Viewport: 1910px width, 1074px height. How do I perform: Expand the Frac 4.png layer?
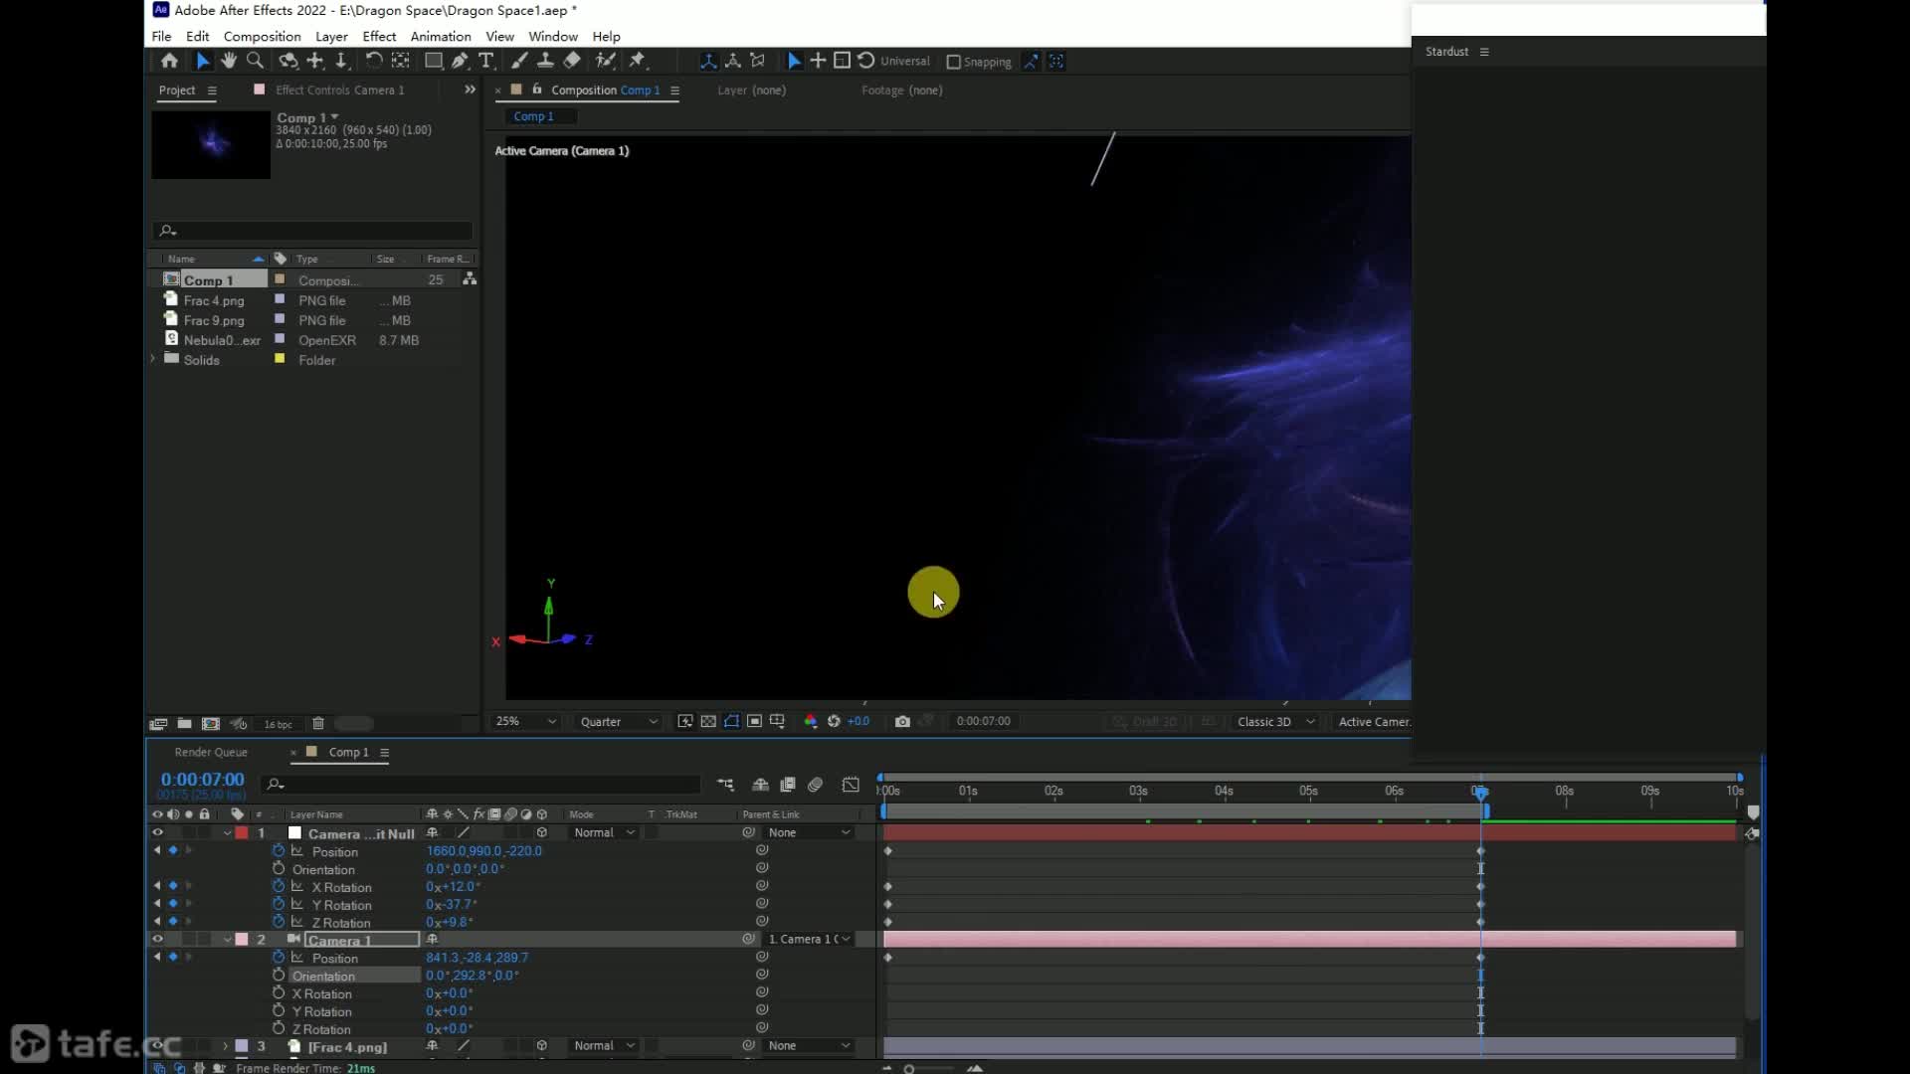click(x=226, y=1046)
